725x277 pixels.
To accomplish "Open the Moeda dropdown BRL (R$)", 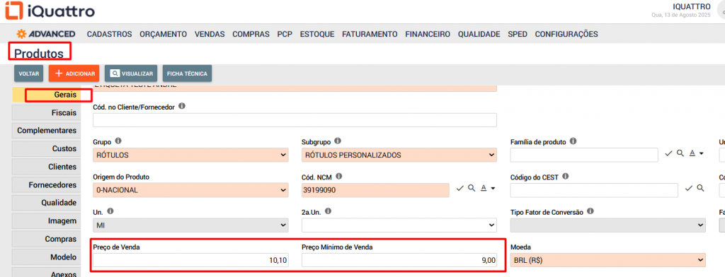I will 608,260.
